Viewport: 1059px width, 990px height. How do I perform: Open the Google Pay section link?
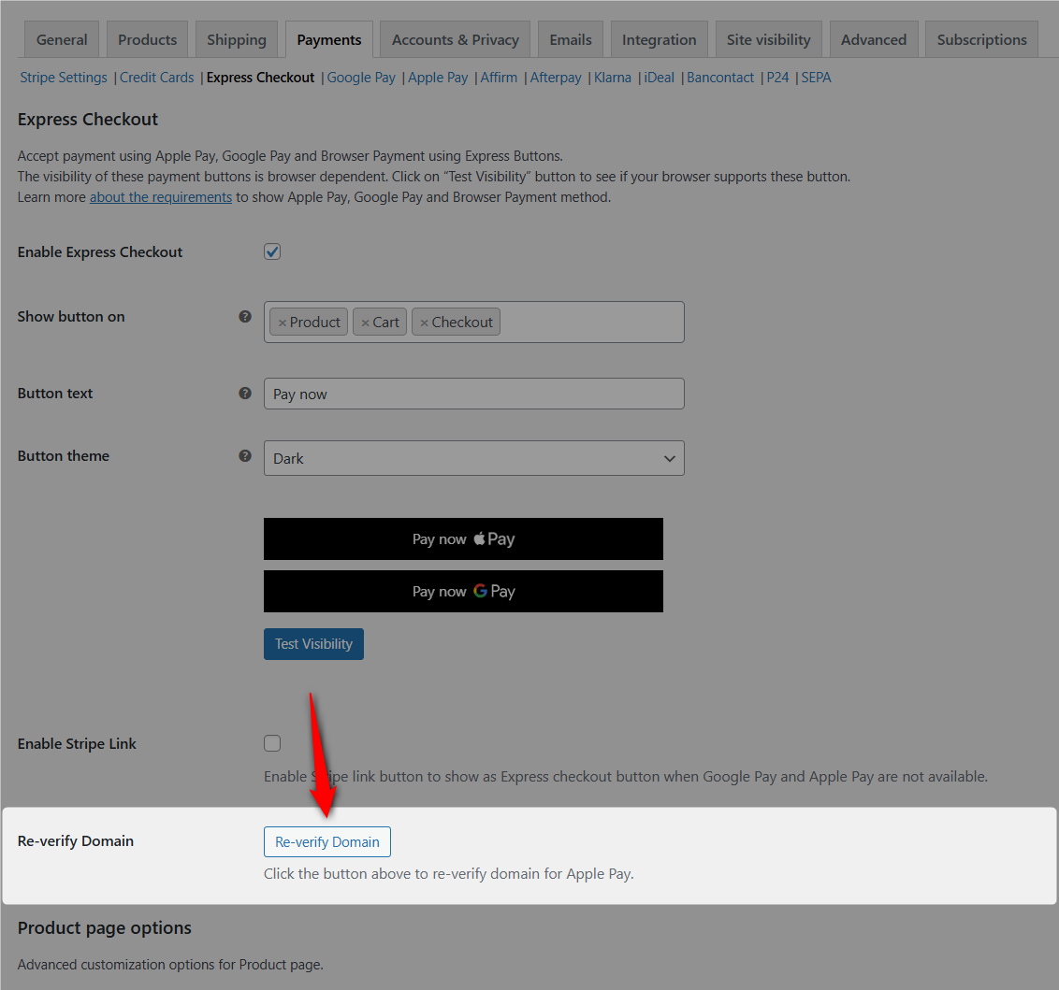click(x=361, y=78)
